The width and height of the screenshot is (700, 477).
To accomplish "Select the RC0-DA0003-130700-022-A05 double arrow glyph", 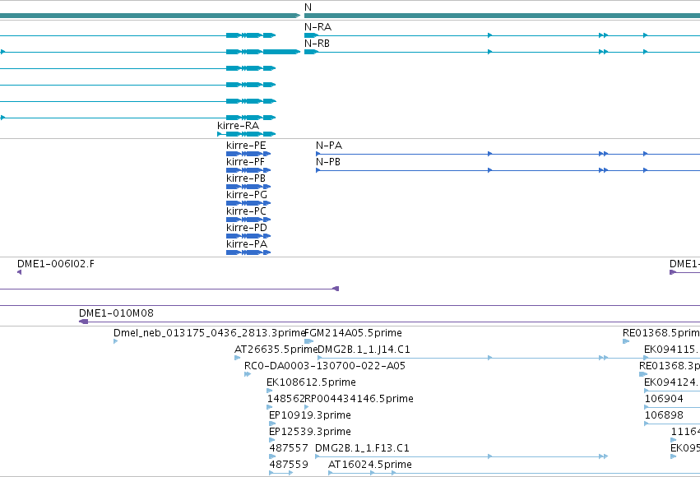I will (x=248, y=374).
